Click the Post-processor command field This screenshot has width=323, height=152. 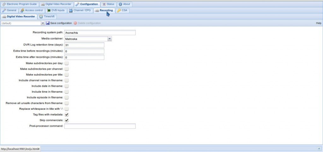(100, 126)
